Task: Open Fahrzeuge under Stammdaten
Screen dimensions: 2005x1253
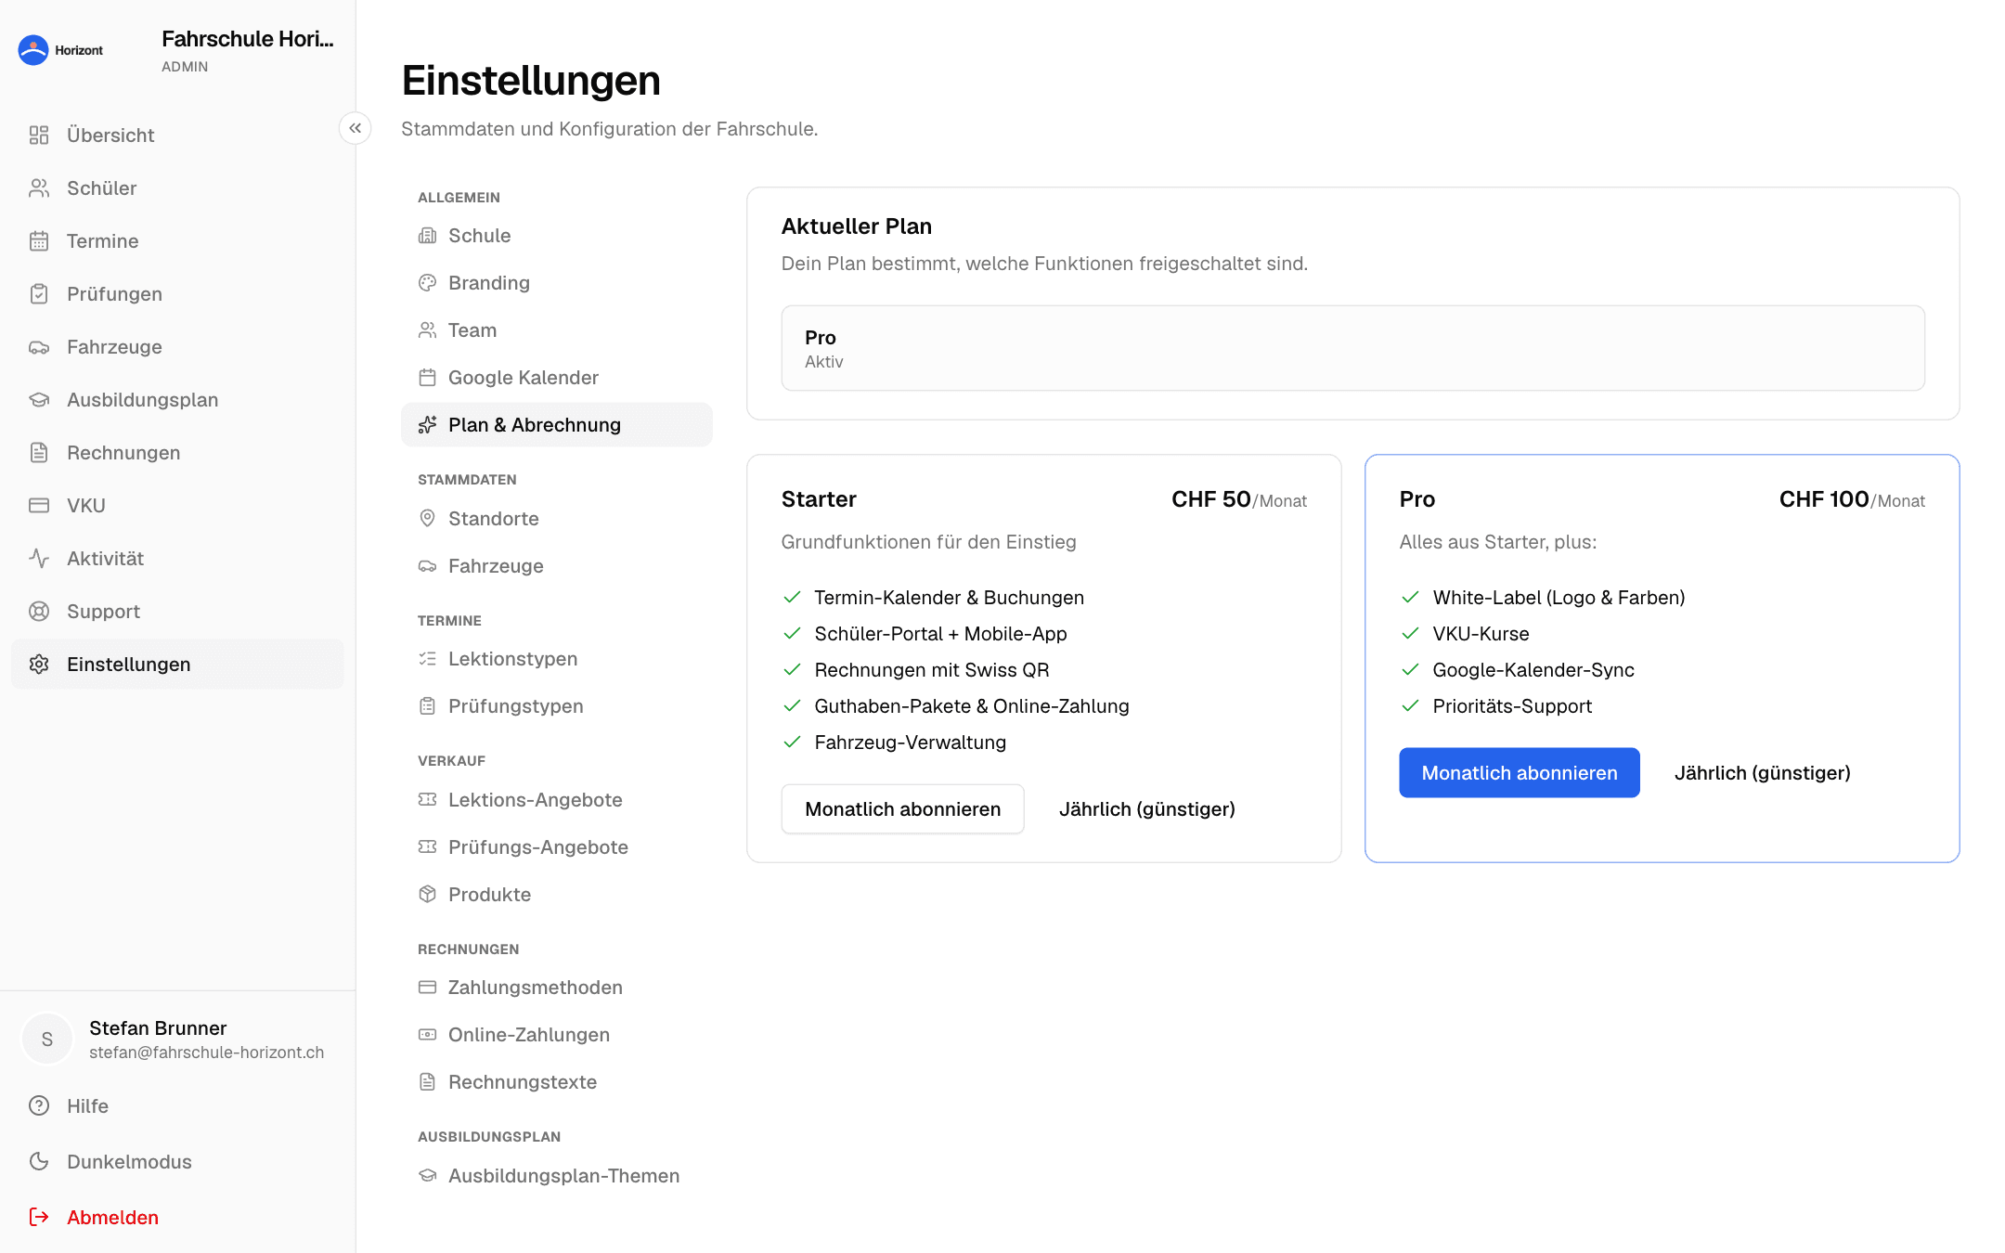Action: click(557, 566)
